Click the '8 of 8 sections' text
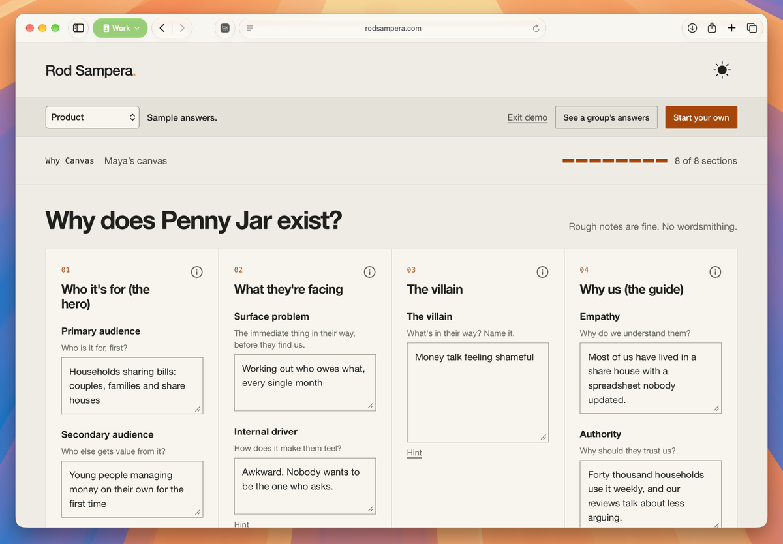783x544 pixels. pyautogui.click(x=706, y=160)
